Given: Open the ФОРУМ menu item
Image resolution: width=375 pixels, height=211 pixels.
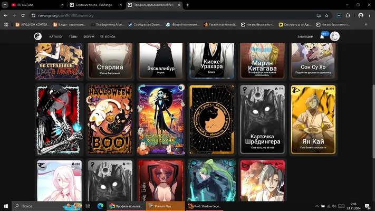Looking at the screenshot, I should 89,36.
